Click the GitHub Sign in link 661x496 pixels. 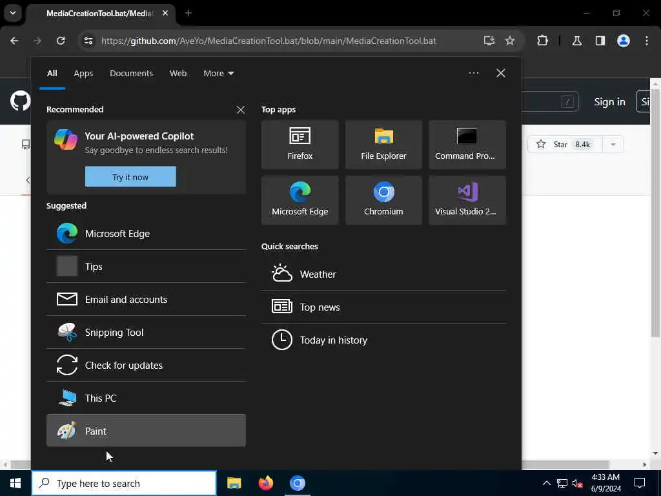click(609, 101)
